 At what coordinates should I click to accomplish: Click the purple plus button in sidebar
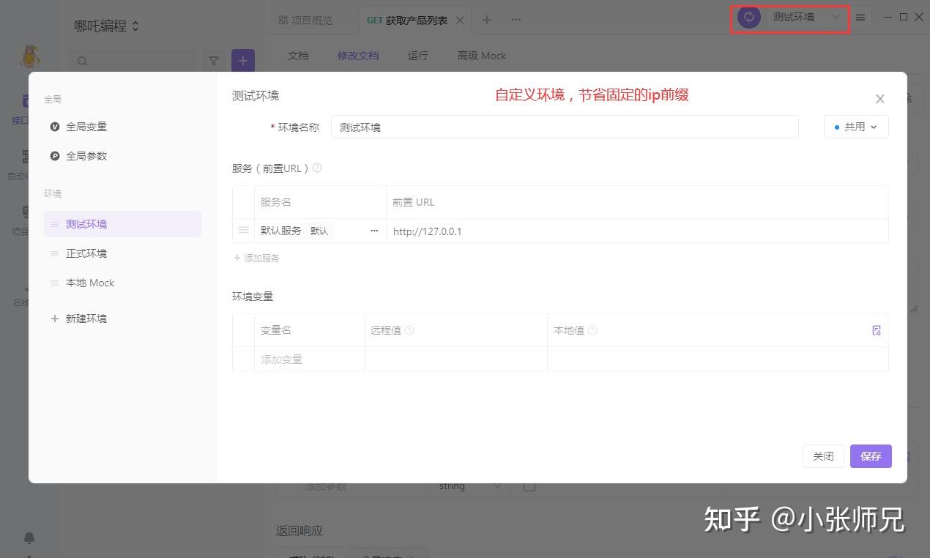coord(243,61)
